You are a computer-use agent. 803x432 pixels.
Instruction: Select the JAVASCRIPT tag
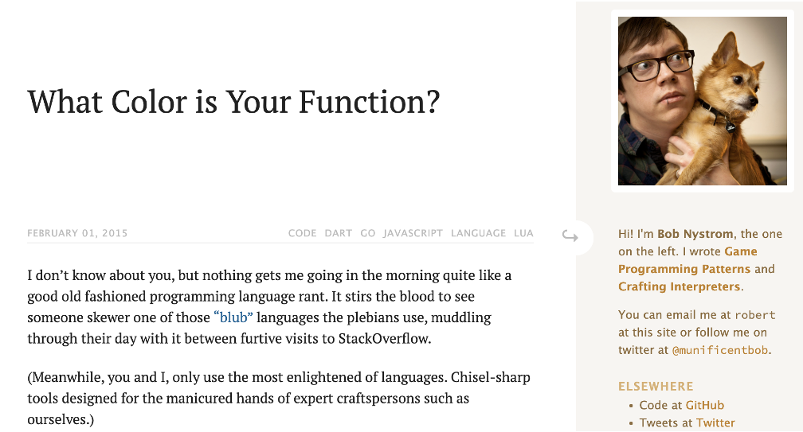[x=413, y=233]
